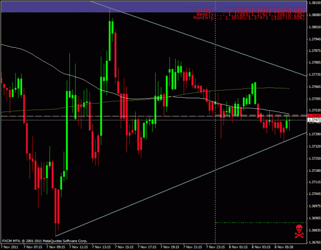This screenshot has width=321, height=250.
Task: Click the price label 1.37390
Action: pyautogui.click(x=315, y=134)
